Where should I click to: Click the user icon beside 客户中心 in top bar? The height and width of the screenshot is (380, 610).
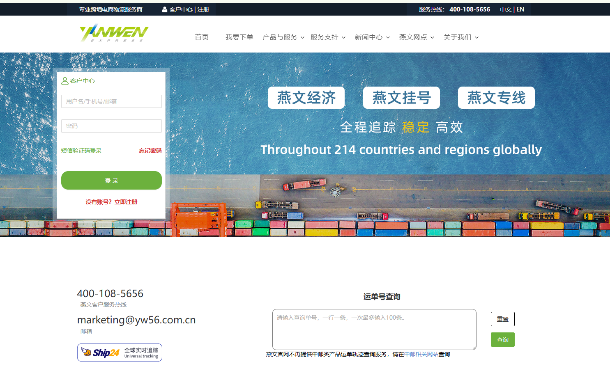tap(165, 9)
